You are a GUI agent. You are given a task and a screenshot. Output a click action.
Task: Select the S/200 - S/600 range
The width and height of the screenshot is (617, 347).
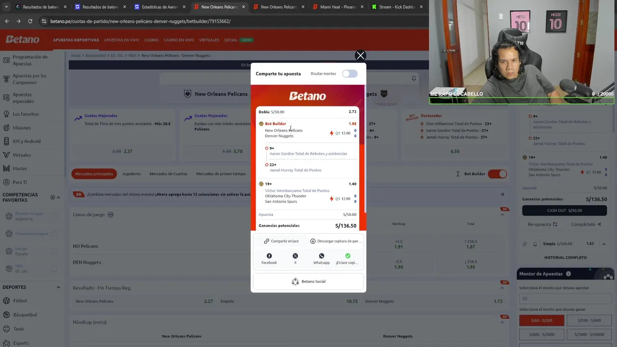[x=589, y=320]
